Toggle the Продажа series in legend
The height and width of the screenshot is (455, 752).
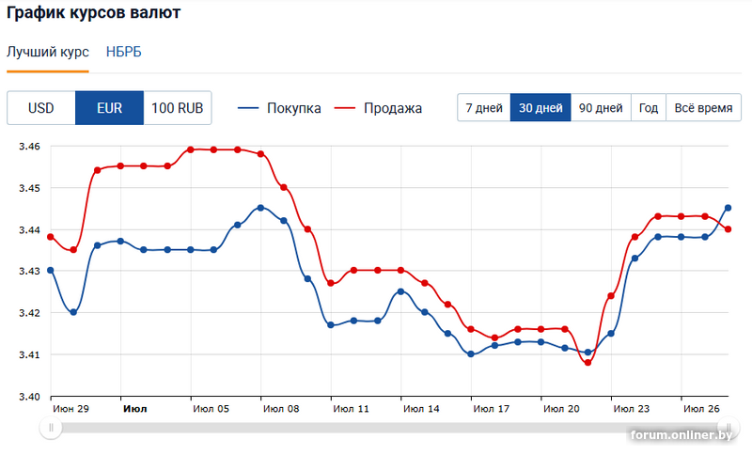(379, 108)
